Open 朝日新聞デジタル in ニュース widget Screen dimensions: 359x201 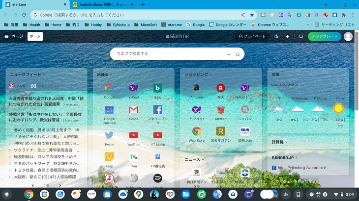tap(196, 173)
